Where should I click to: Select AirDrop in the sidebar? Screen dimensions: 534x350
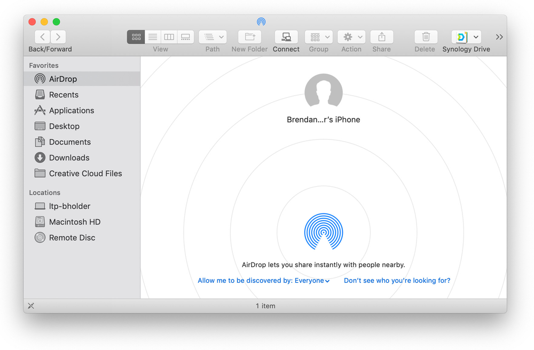point(82,79)
